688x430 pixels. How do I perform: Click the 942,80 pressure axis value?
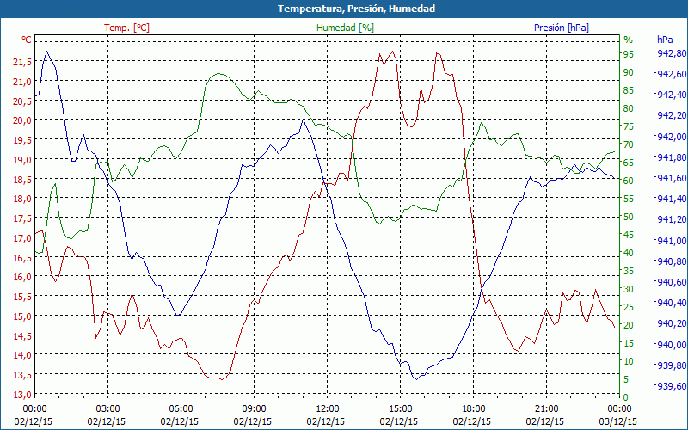click(x=670, y=53)
